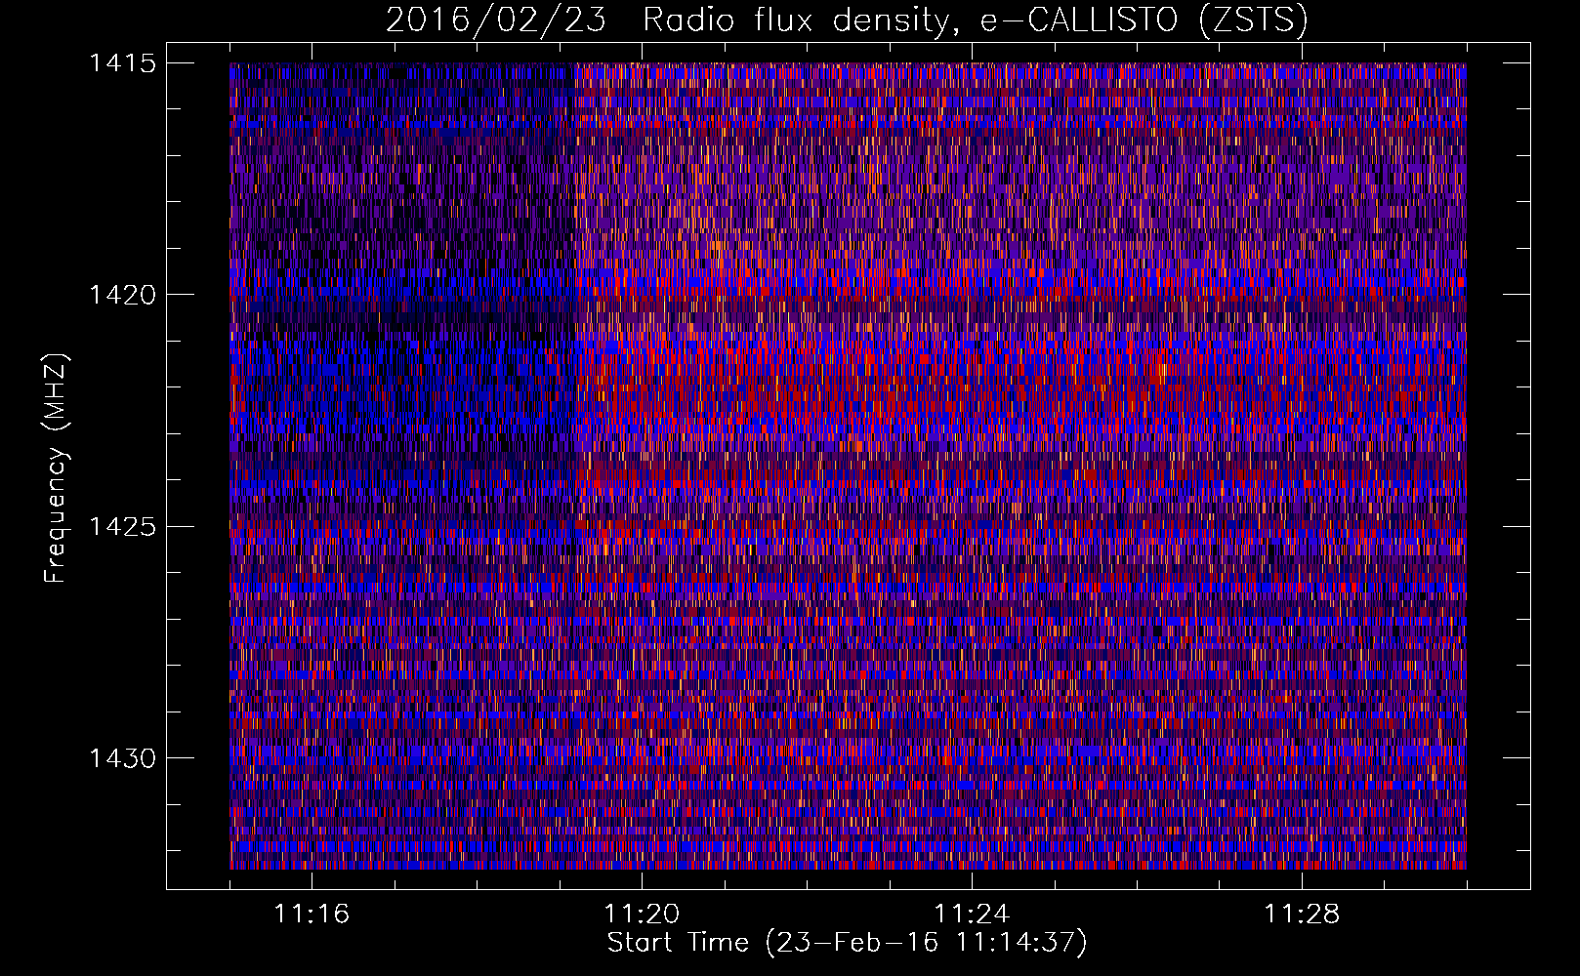Click the 1415 frequency tick label
1580x976 pixels.
(x=123, y=63)
